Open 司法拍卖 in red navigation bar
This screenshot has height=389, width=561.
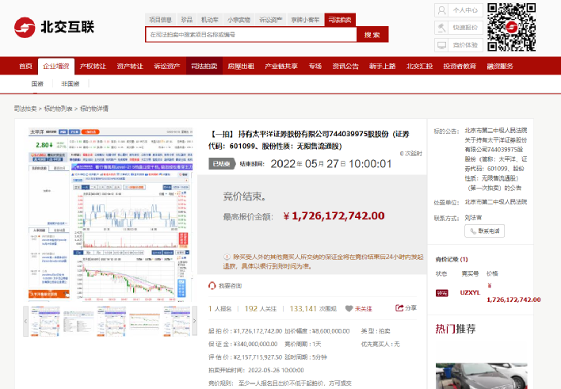(204, 67)
